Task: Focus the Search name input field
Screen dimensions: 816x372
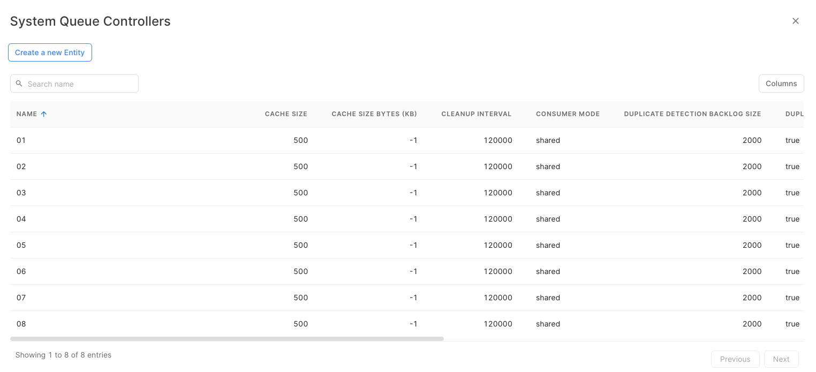Action: click(x=80, y=84)
